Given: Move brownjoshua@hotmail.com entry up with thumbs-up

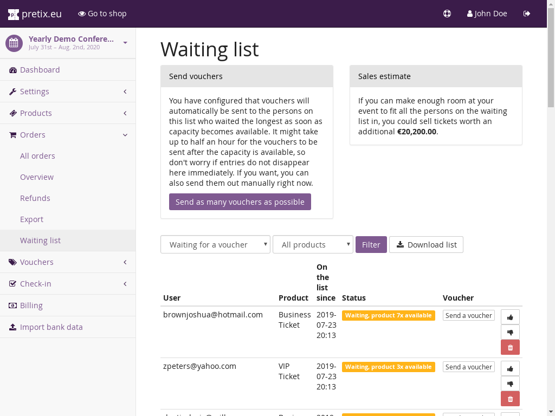Looking at the screenshot, I should click(510, 317).
